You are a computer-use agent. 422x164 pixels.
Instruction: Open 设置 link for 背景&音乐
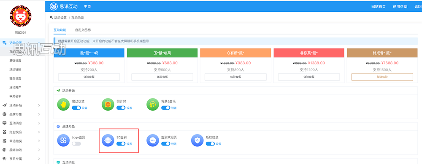tap(174, 108)
